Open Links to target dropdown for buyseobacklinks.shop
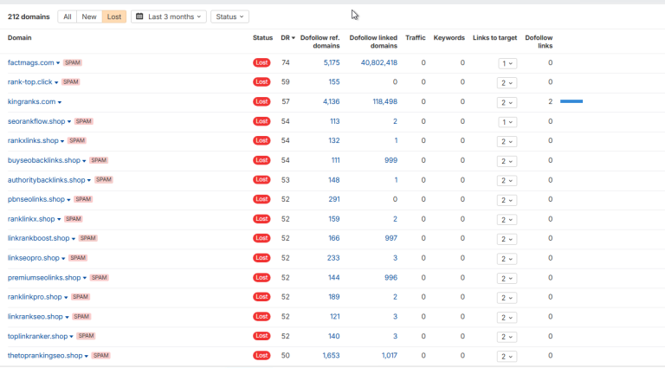 click(x=507, y=161)
